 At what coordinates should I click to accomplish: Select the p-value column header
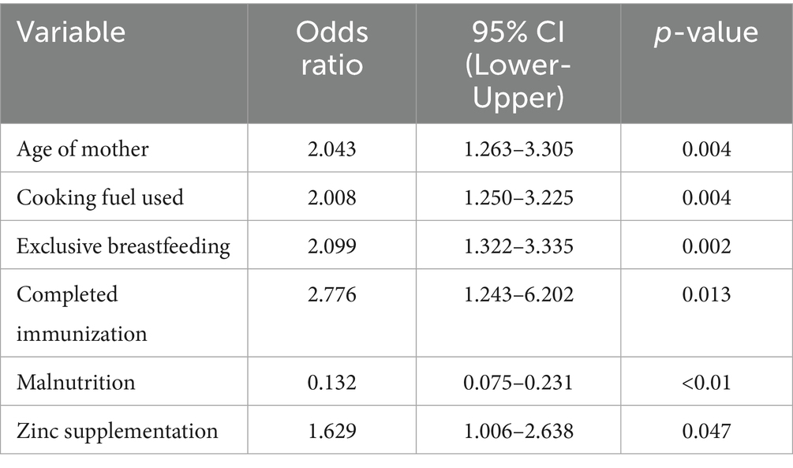click(705, 33)
